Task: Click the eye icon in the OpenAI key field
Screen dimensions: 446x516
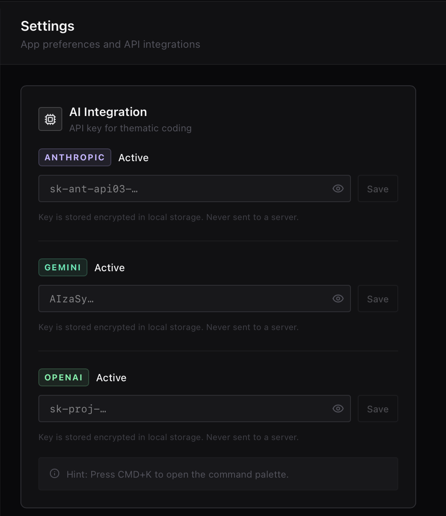Action: click(x=338, y=409)
